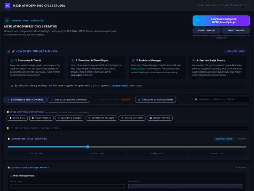
Task: Click the Universal Search All Fields input
Action: (221, 100)
